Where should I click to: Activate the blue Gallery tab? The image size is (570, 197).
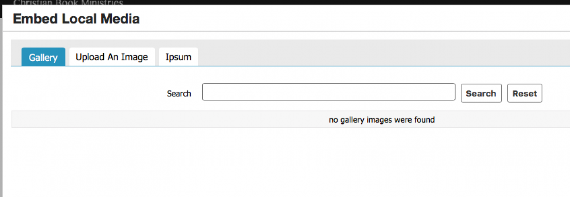point(43,57)
